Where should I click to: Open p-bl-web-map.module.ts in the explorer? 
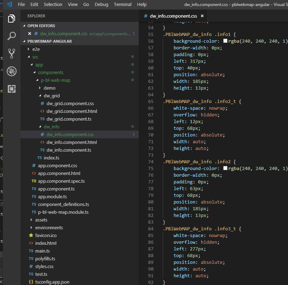(x=63, y=212)
